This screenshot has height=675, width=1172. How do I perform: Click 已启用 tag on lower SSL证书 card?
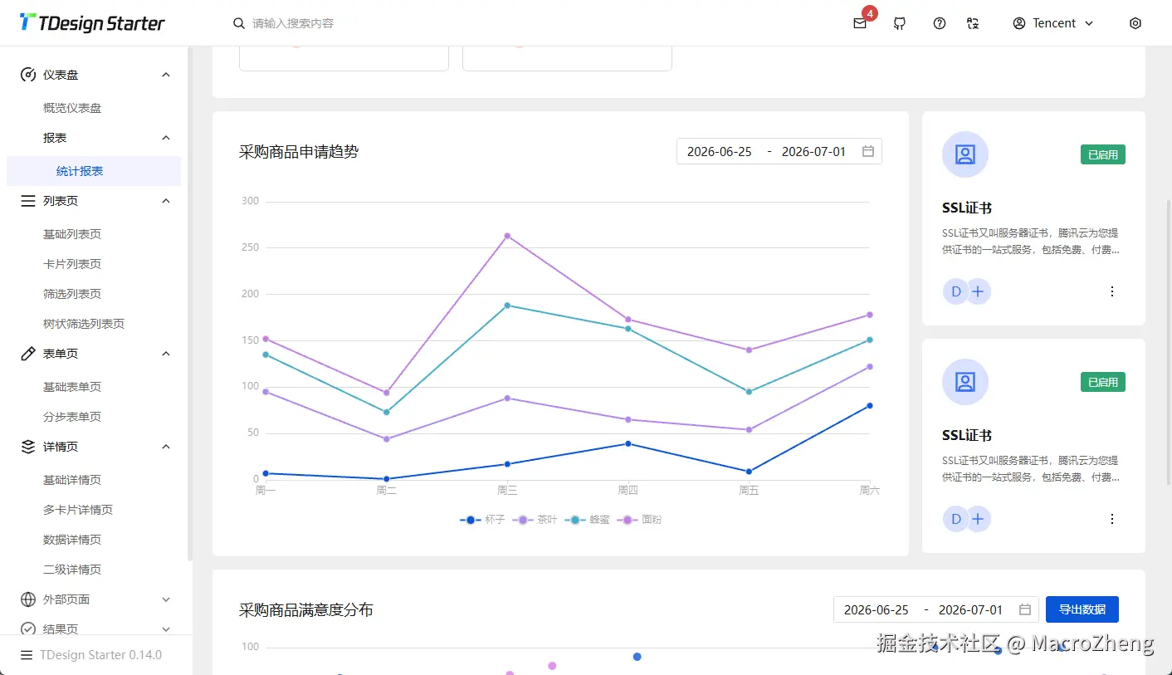pos(1103,382)
